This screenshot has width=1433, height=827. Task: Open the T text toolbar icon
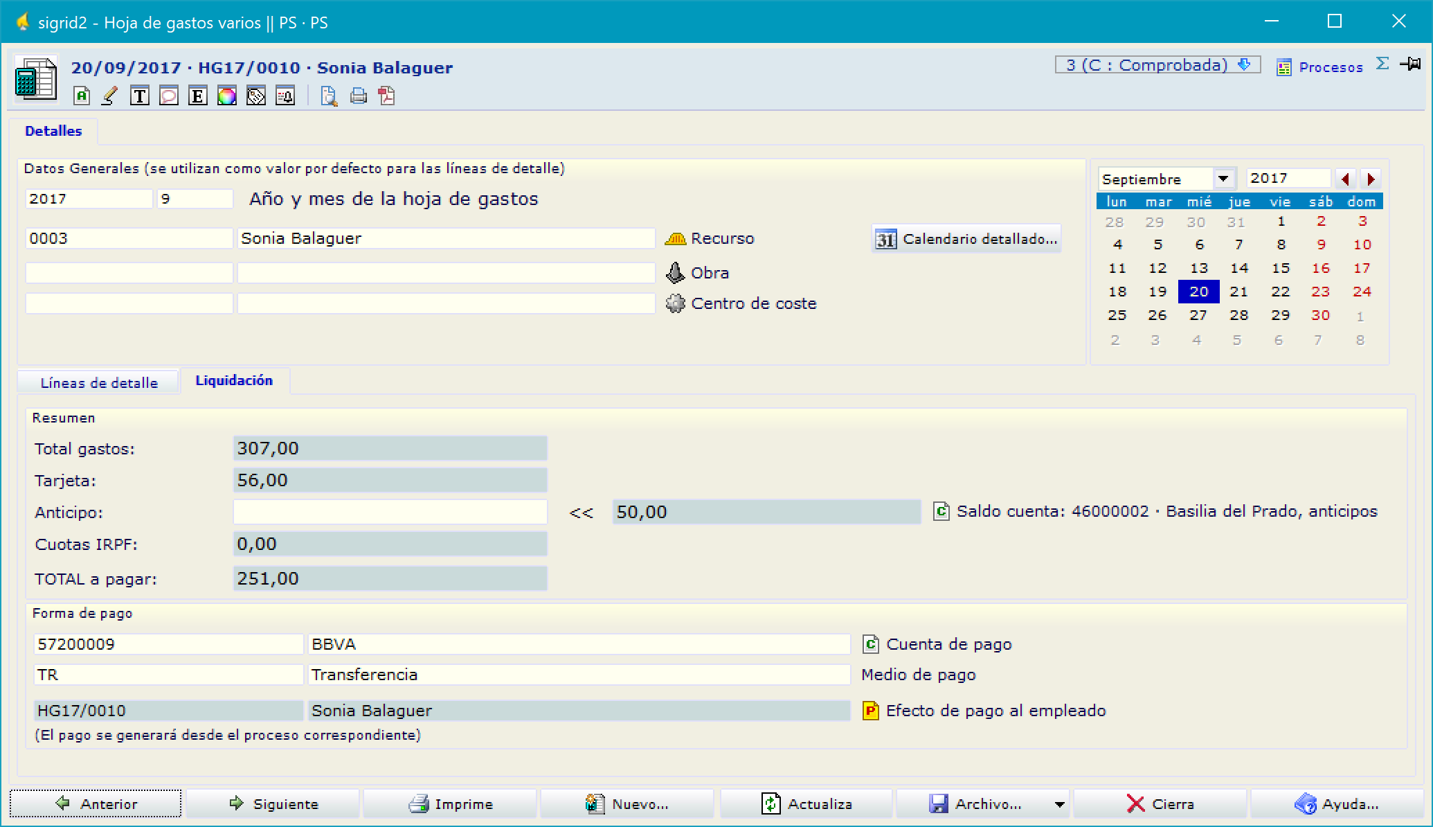click(x=139, y=96)
